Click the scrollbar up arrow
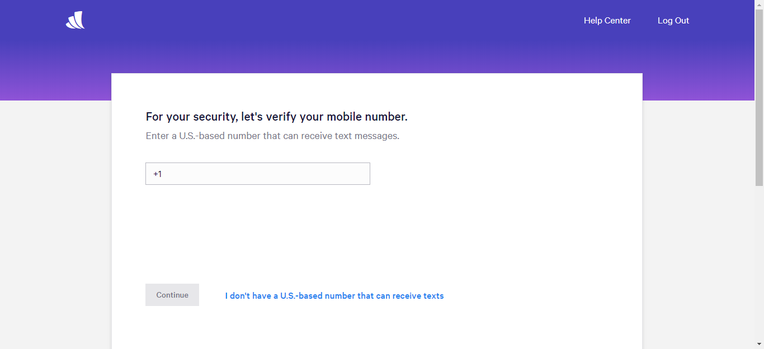 click(x=759, y=4)
